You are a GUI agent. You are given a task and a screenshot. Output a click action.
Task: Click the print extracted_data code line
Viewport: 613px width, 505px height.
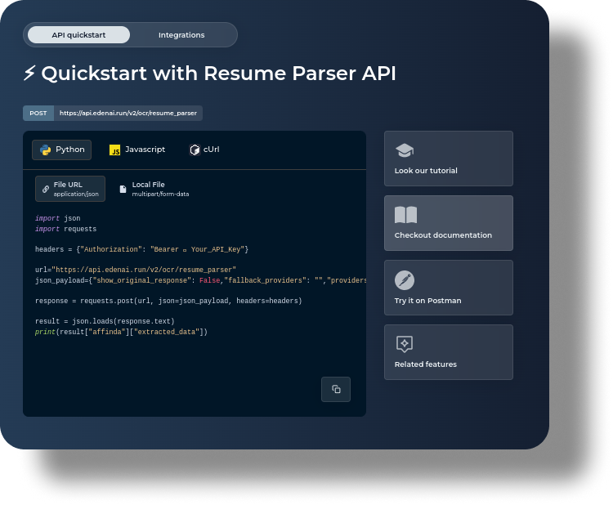[x=121, y=332]
